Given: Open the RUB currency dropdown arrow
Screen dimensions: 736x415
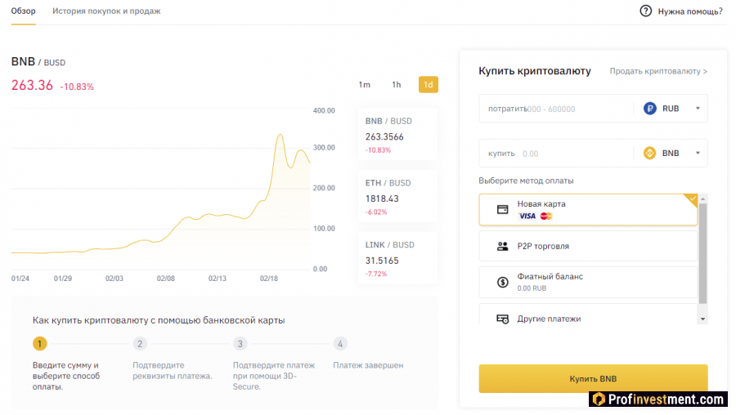Looking at the screenshot, I should click(698, 109).
